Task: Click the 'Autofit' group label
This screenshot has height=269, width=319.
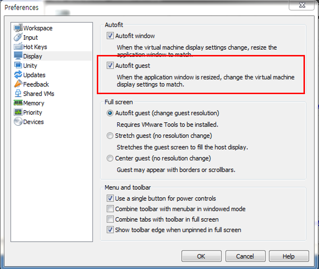Action: (x=114, y=25)
